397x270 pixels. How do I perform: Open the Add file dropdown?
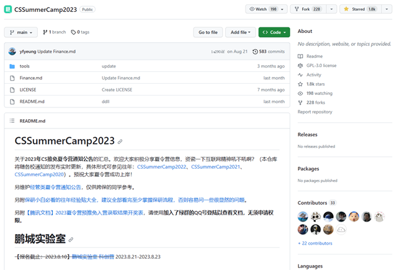[240, 32]
